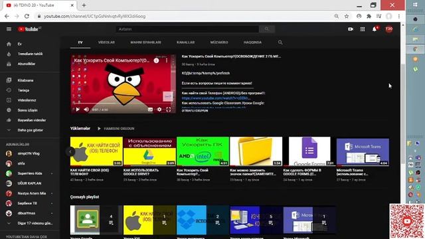The width and height of the screenshot is (425, 239).
Task: Expand Digər 17 more subscriptions
Action: pos(30,223)
